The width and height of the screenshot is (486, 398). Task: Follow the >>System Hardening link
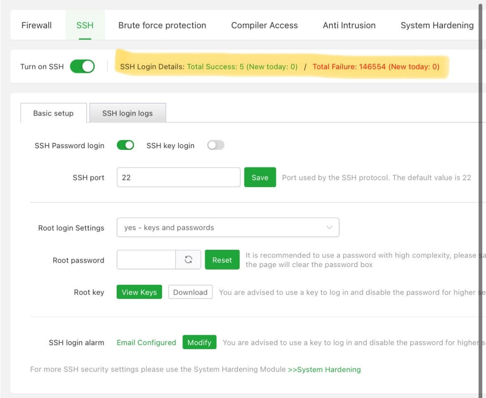(x=324, y=370)
